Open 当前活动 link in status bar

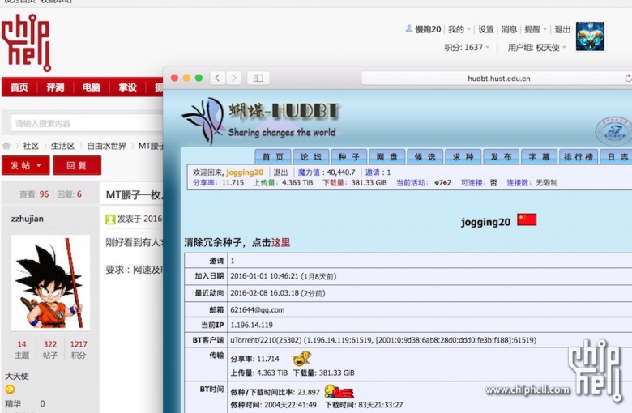411,183
